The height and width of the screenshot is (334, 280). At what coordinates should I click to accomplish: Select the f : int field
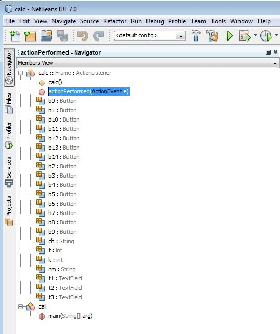click(x=56, y=251)
